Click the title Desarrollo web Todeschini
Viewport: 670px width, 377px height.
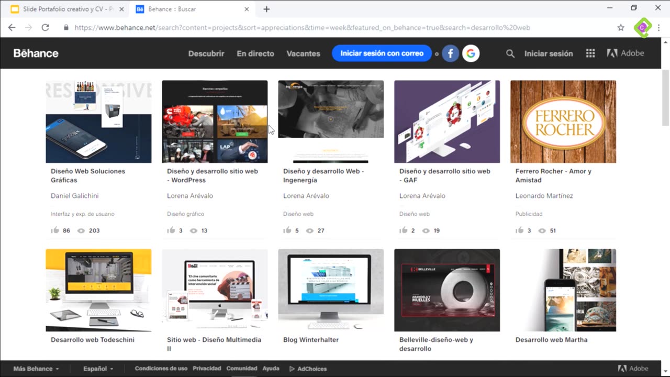tap(93, 340)
